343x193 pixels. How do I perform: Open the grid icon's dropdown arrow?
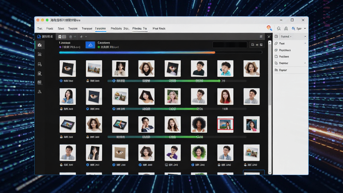(x=75, y=37)
